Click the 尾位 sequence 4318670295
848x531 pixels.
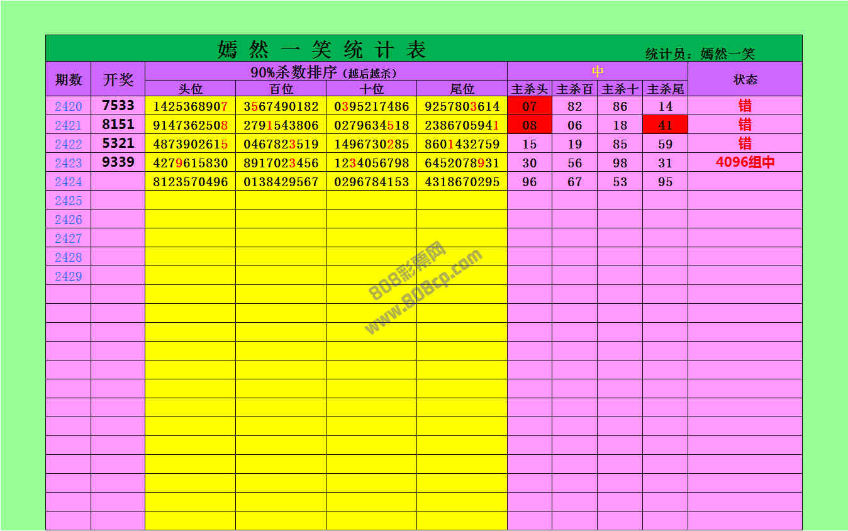click(462, 182)
